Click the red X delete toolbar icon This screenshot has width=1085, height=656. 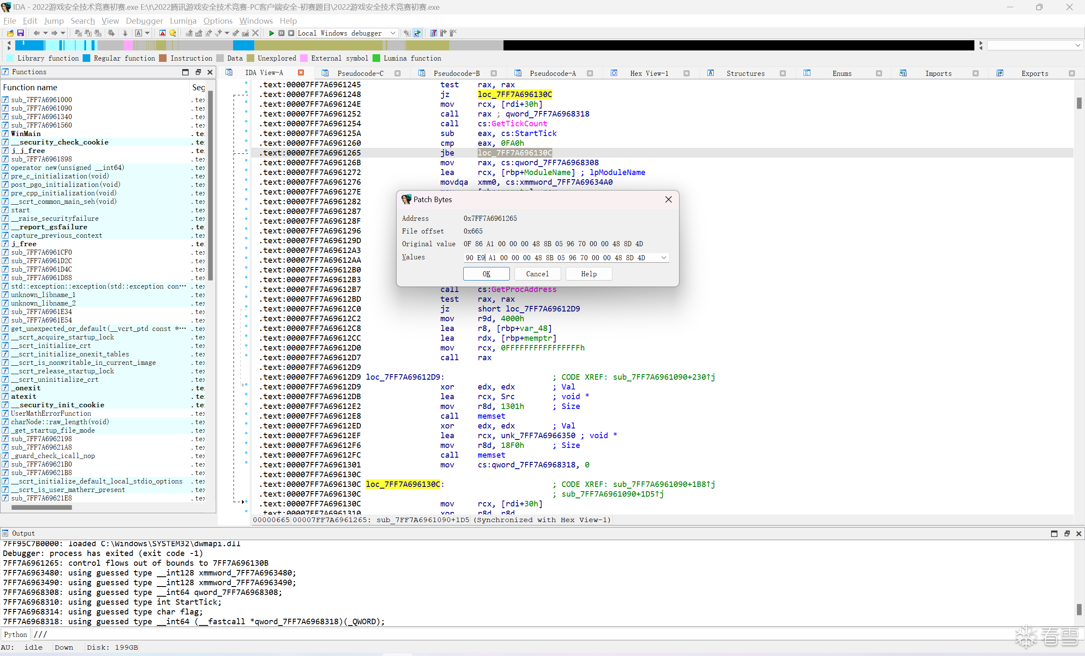tap(256, 33)
